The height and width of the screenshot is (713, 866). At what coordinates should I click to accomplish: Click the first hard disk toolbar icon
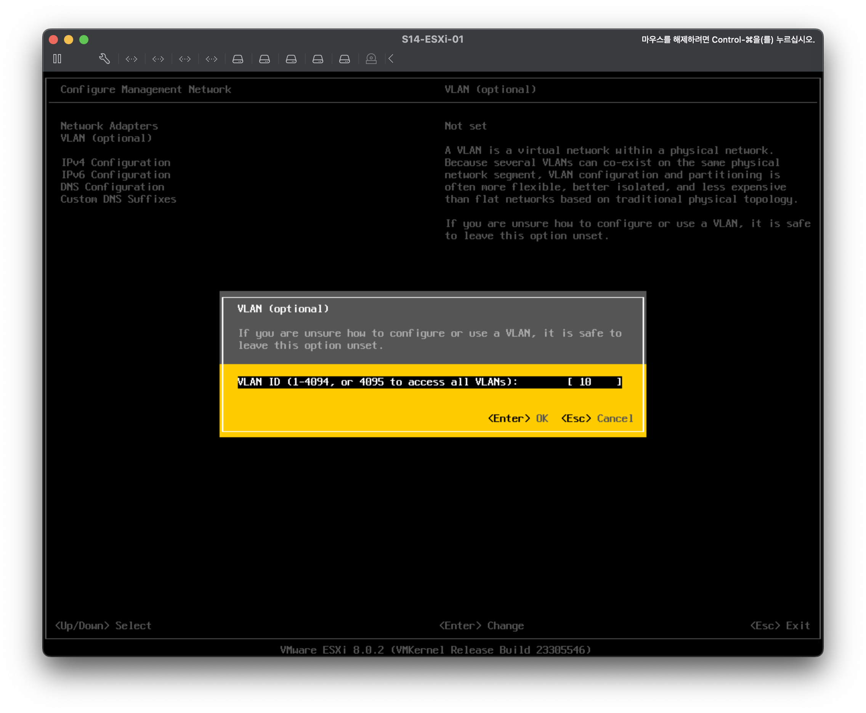[238, 59]
